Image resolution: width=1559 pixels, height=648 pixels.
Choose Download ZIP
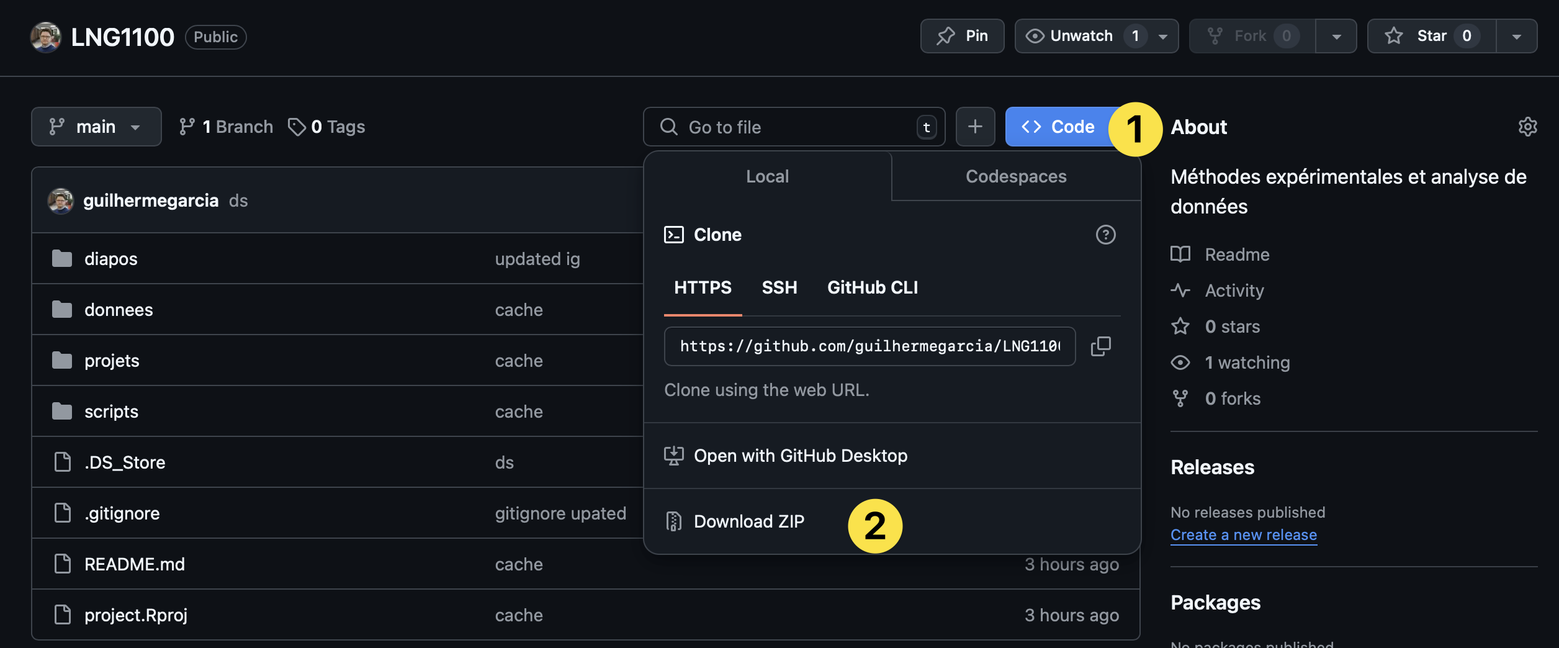point(892,521)
